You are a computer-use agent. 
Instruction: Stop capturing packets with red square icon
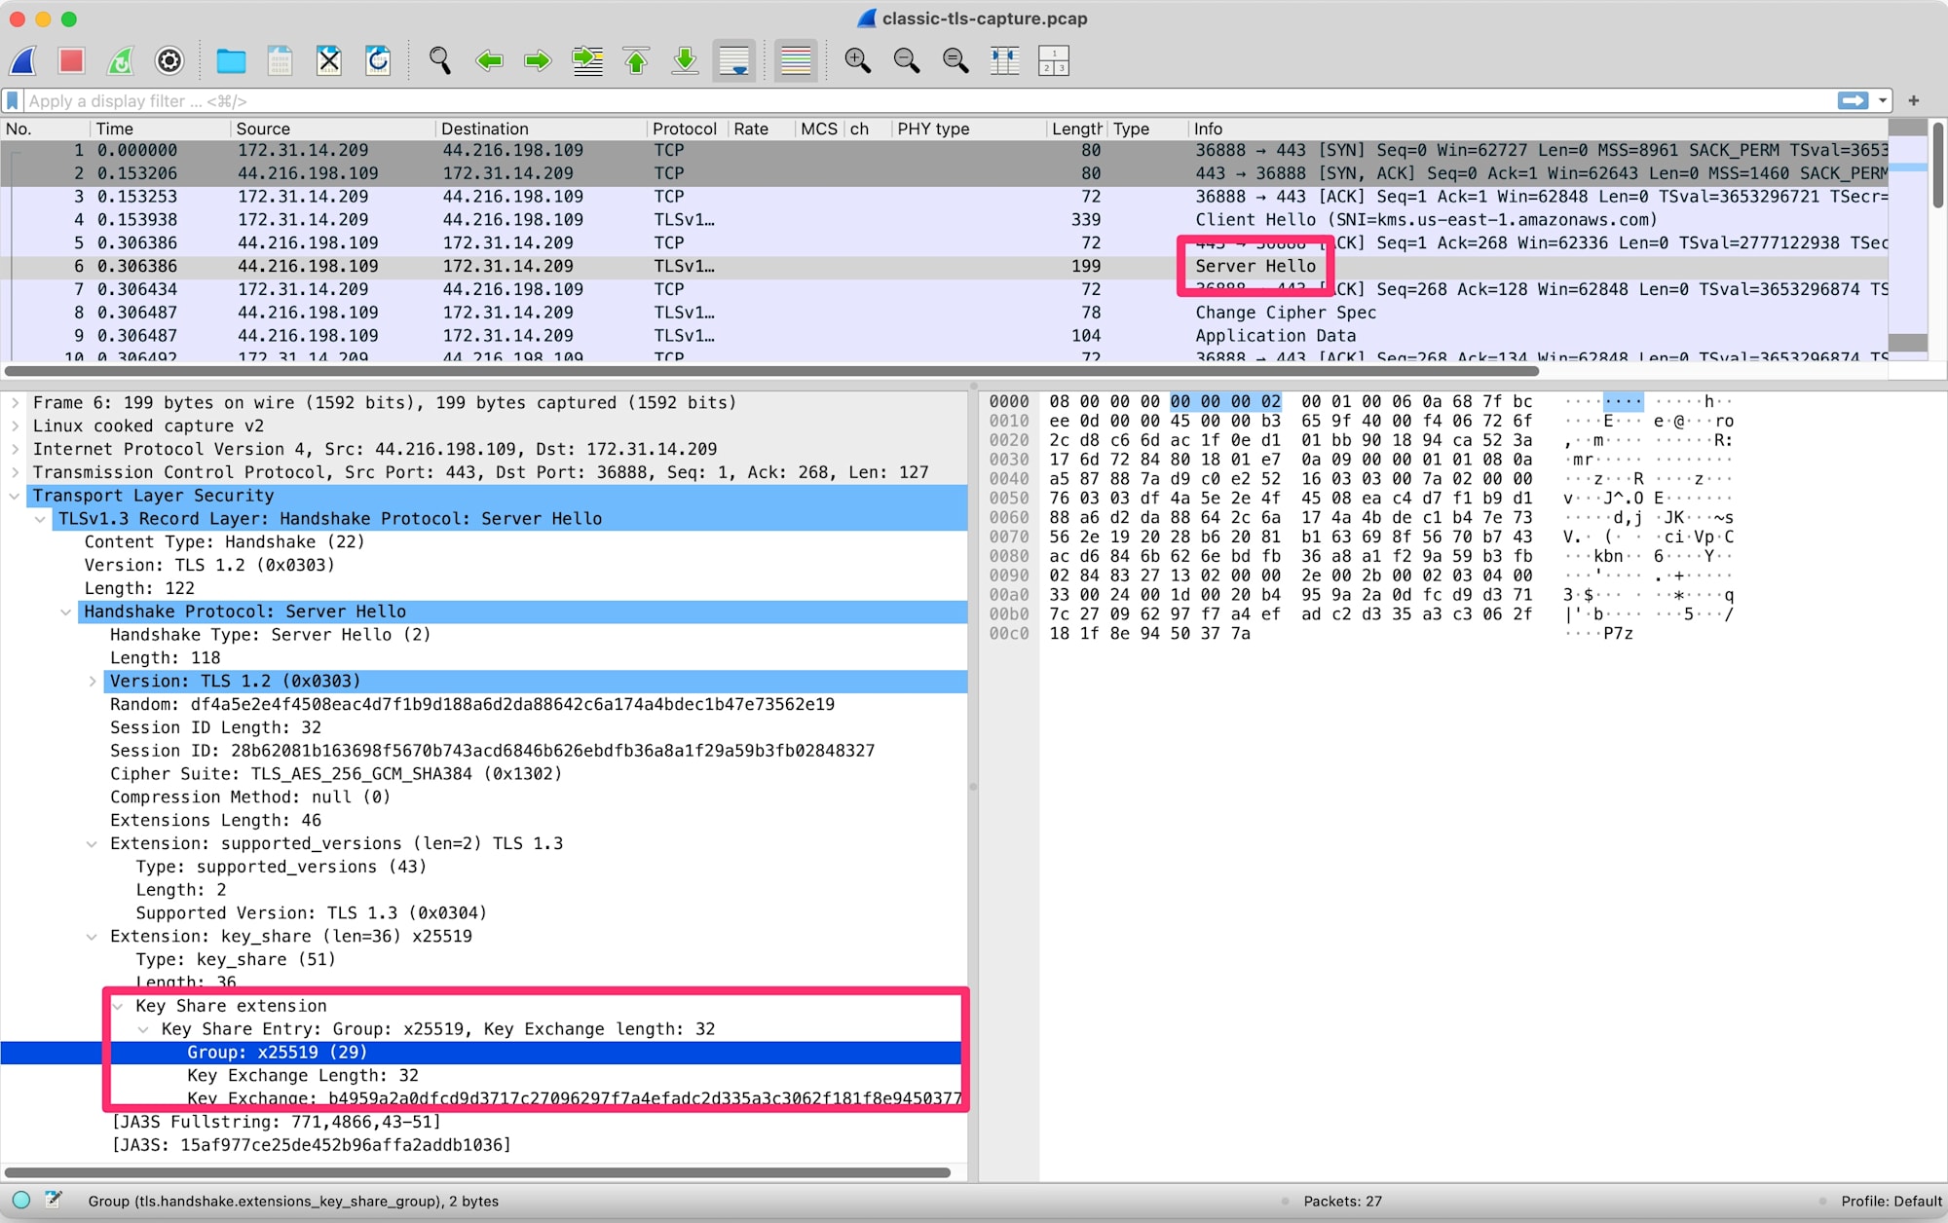[x=71, y=61]
